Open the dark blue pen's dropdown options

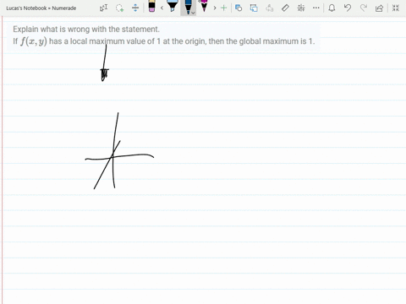[193, 13]
